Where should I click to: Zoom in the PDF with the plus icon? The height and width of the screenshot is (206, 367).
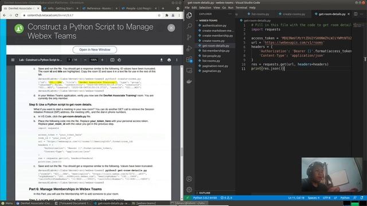[102, 60]
